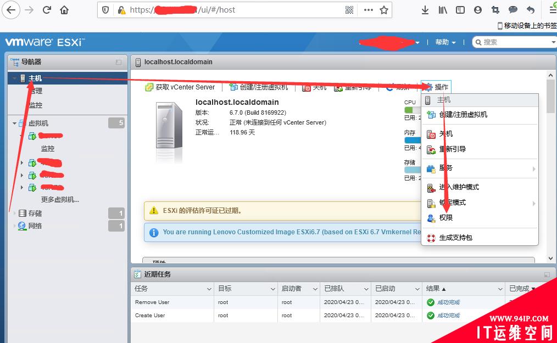557x343 pixels.
Task: Click the undo arrow toolbar icon
Action: (531, 10)
